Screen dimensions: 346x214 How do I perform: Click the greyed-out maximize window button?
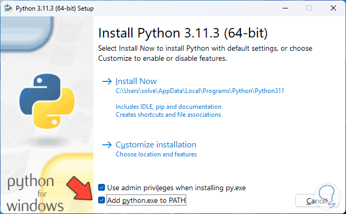(x=309, y=8)
